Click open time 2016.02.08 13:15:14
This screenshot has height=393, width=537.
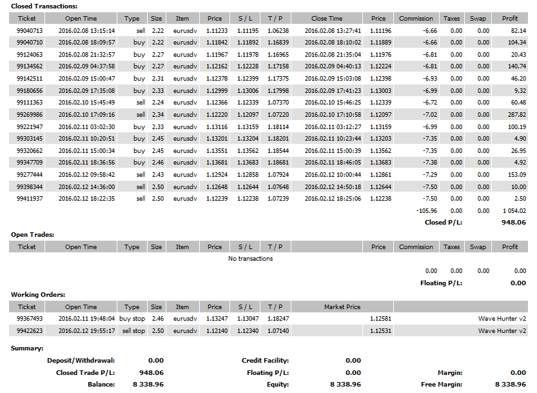pyautogui.click(x=86, y=30)
